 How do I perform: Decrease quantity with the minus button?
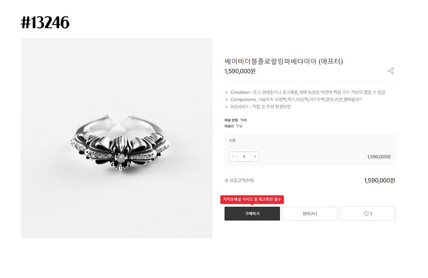click(x=233, y=157)
